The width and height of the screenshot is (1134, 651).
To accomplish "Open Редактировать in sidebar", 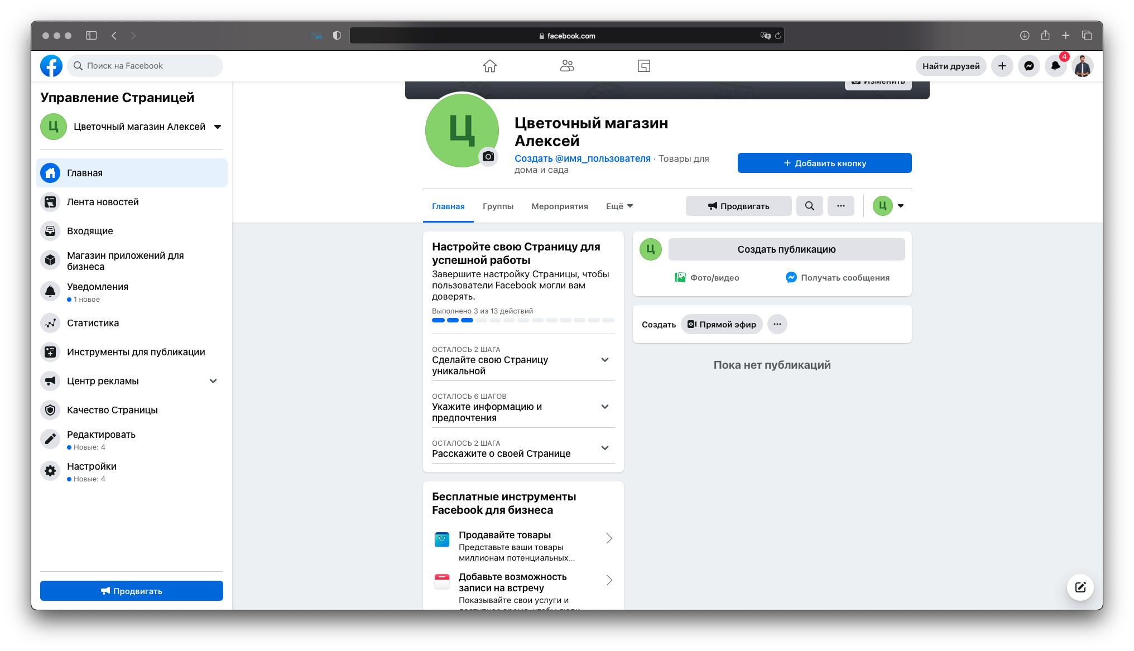I will [132, 440].
